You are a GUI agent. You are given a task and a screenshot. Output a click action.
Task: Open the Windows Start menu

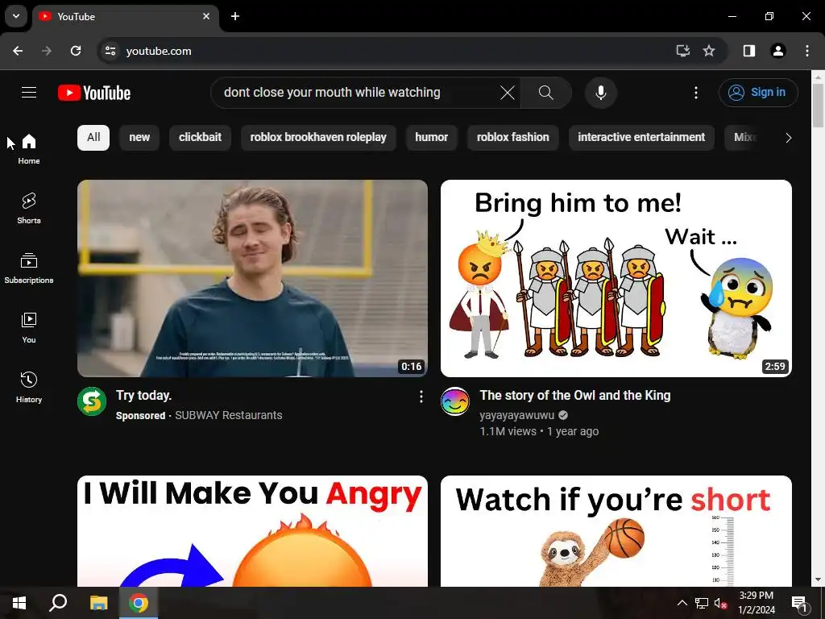(x=19, y=603)
